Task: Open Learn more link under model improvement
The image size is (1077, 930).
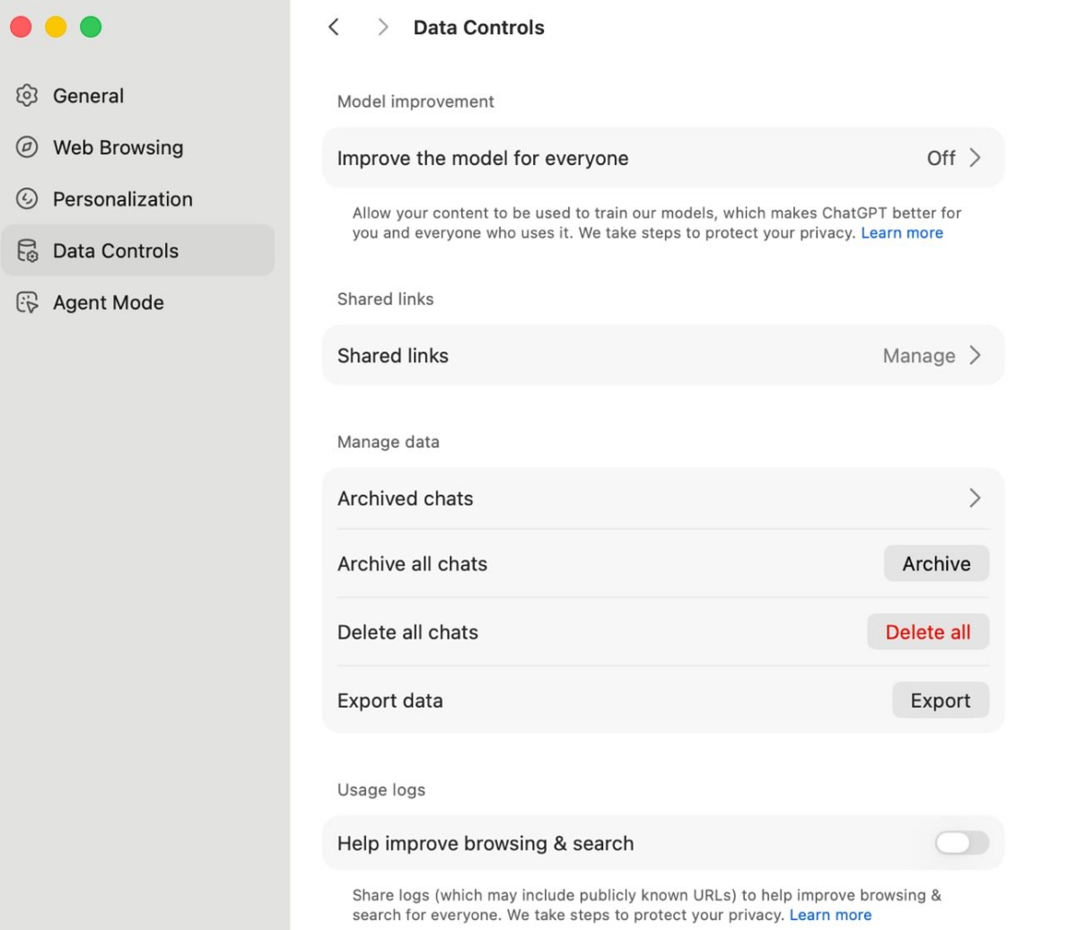Action: (x=902, y=233)
